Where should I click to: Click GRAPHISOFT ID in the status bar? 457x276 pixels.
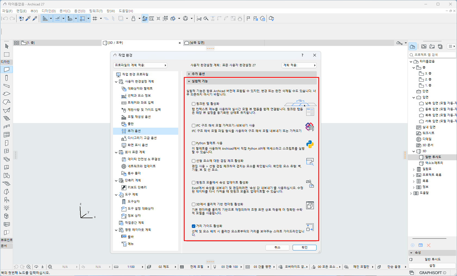click(x=433, y=273)
